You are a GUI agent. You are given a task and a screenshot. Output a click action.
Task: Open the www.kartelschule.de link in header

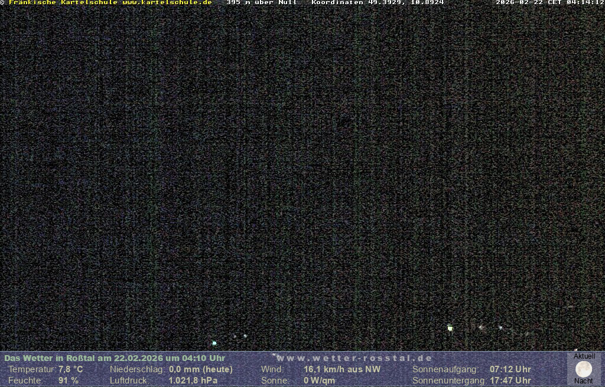click(x=167, y=2)
